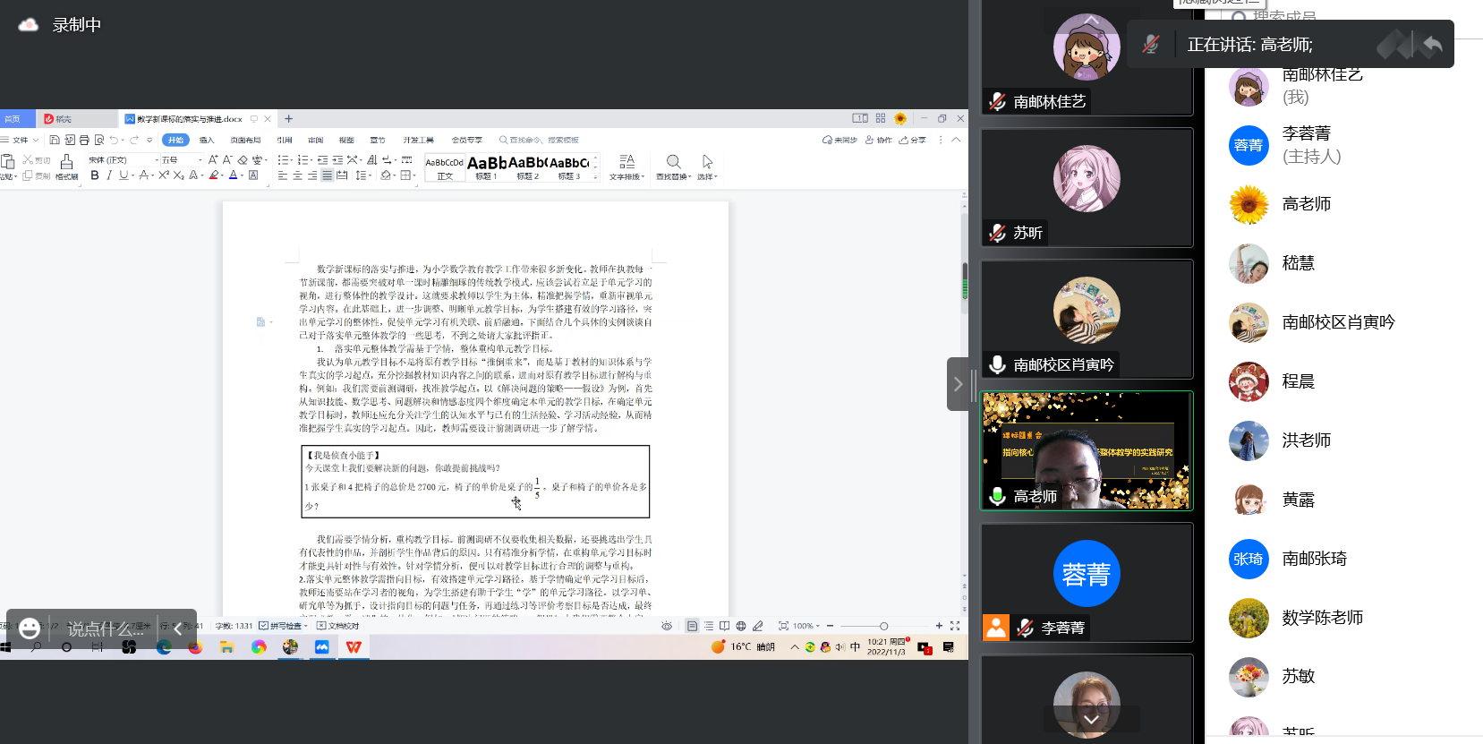This screenshot has width=1483, height=744.
Task: Open the 查找替换 tool
Action: [673, 167]
